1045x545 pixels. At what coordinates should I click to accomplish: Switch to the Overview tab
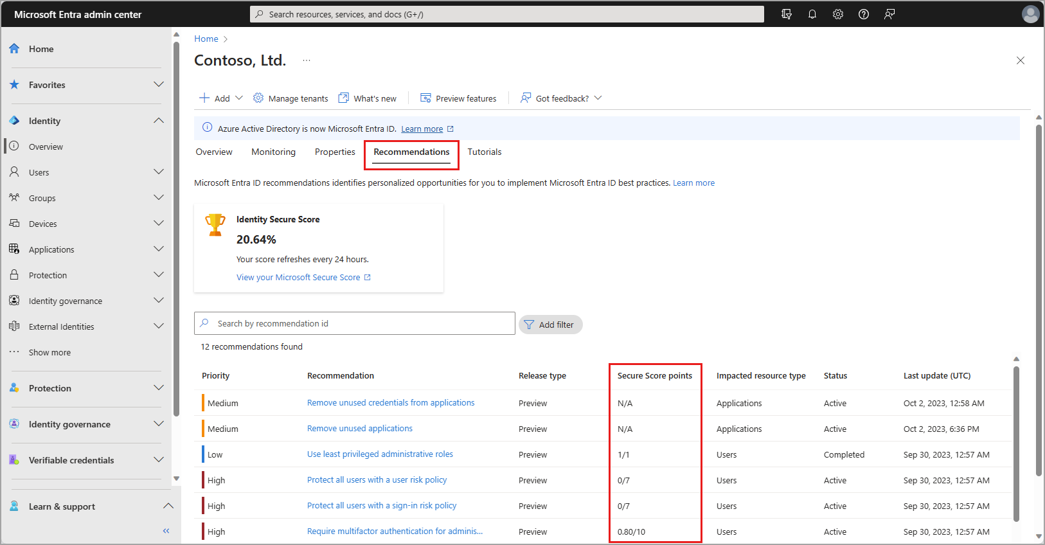click(x=214, y=152)
